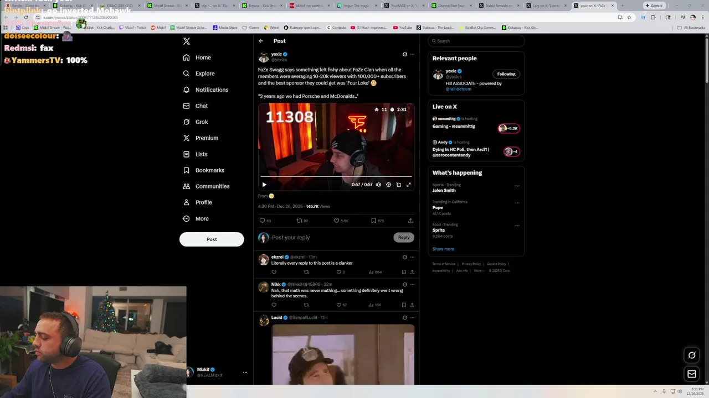Open the @rainbetcom link
This screenshot has width=709, height=398.
tap(459, 89)
